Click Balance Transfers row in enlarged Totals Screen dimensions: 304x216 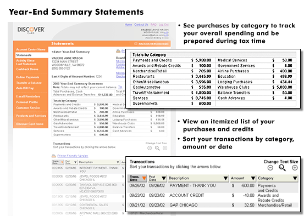click(255, 93)
